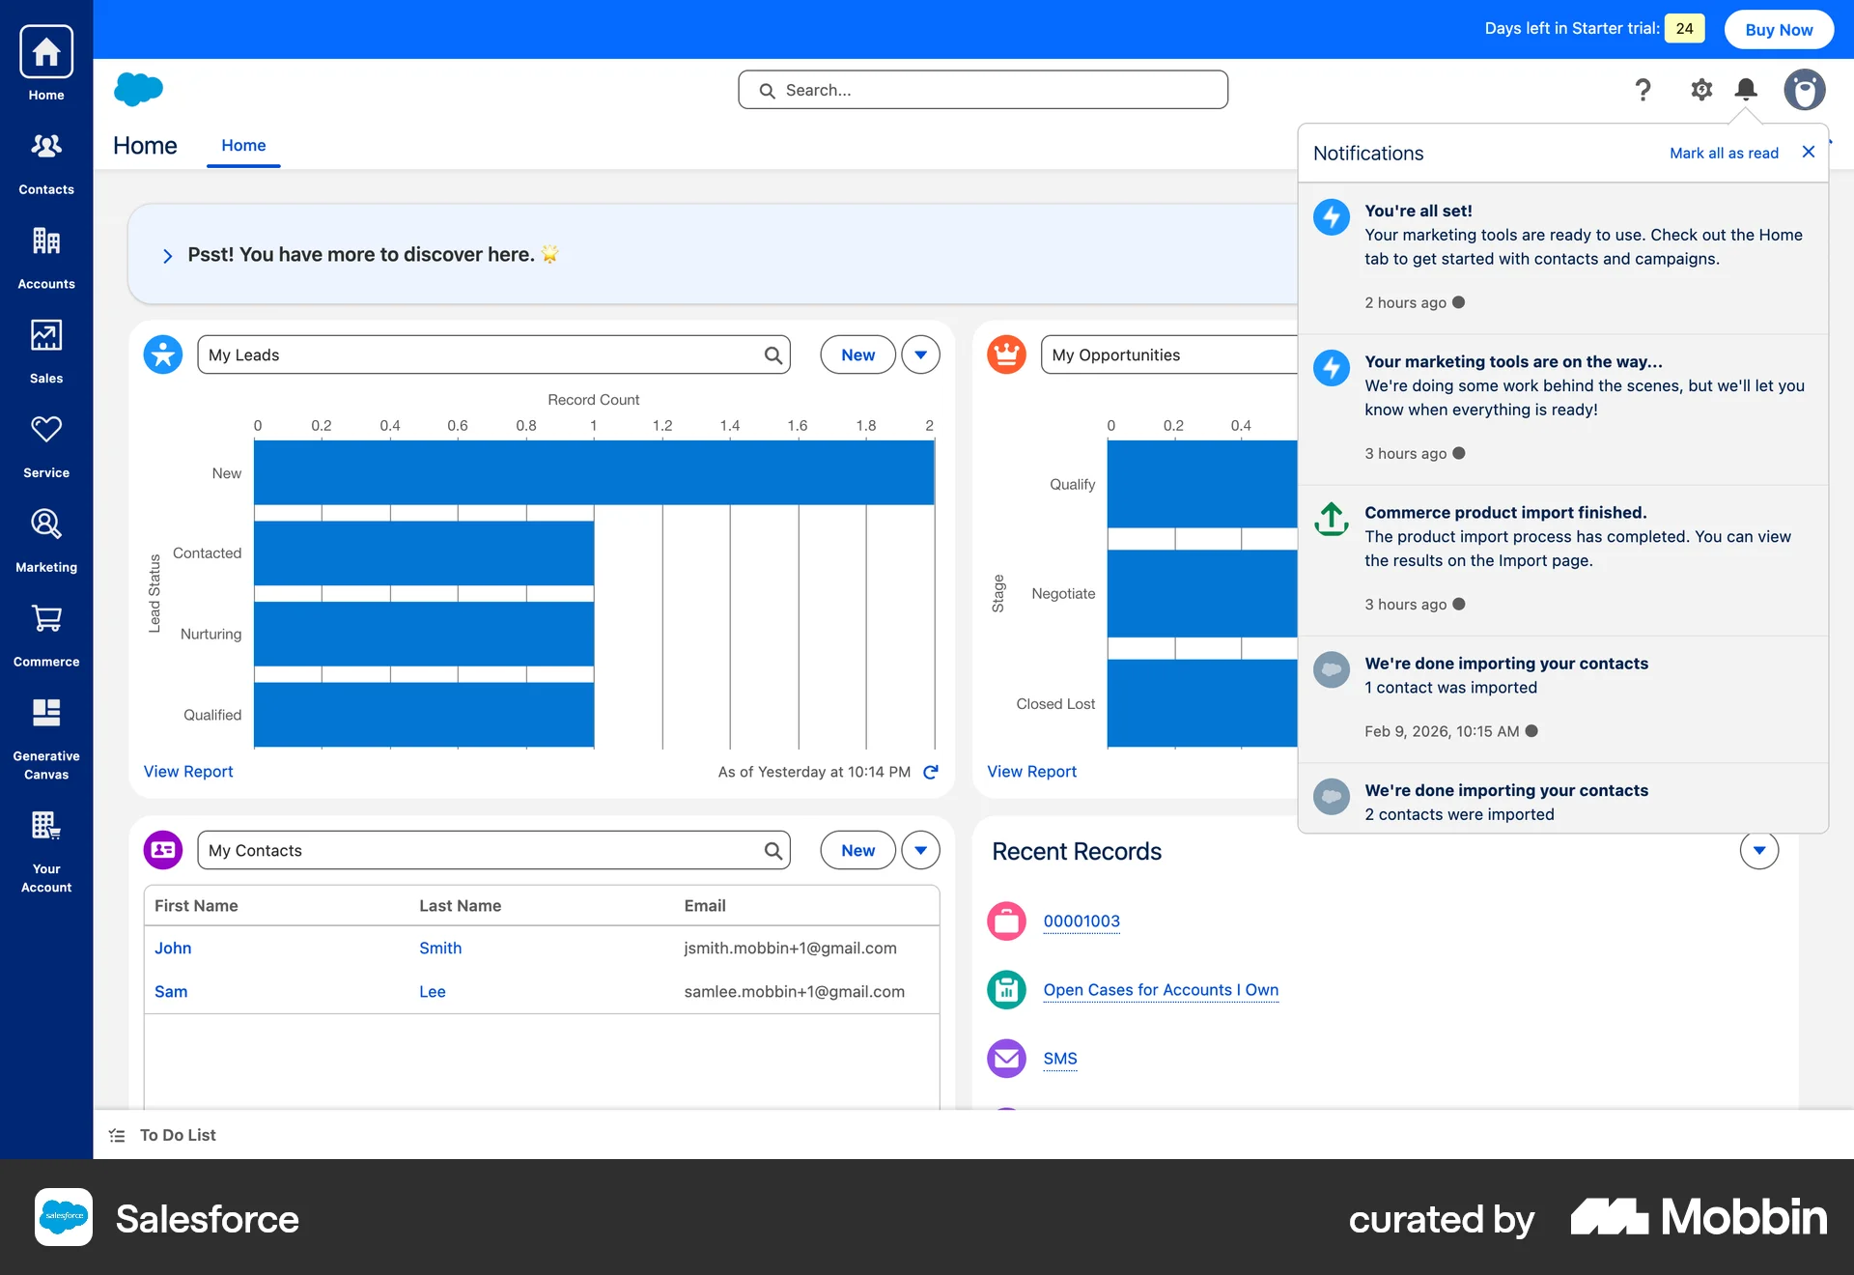Click Mark all as read in Notifications
The width and height of the screenshot is (1854, 1275).
pos(1724,153)
